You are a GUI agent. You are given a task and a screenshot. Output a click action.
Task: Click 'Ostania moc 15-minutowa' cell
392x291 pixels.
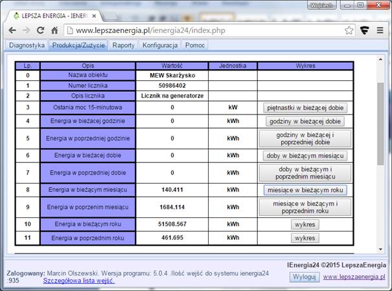coord(87,107)
